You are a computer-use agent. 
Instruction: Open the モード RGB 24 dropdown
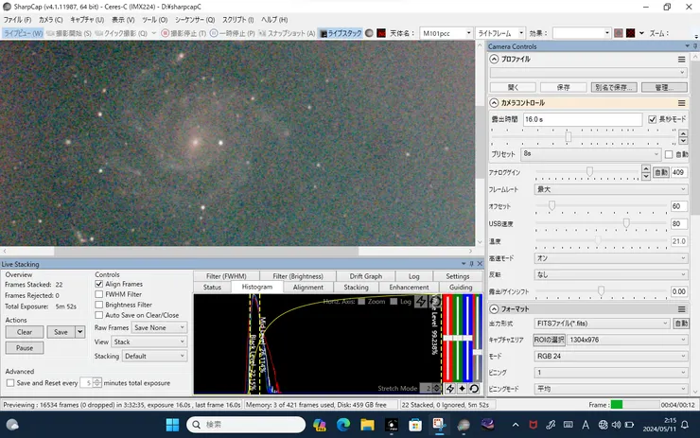point(611,356)
